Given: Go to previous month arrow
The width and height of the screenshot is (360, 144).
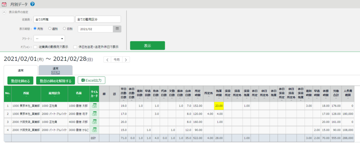Looking at the screenshot, I should 107,60.
